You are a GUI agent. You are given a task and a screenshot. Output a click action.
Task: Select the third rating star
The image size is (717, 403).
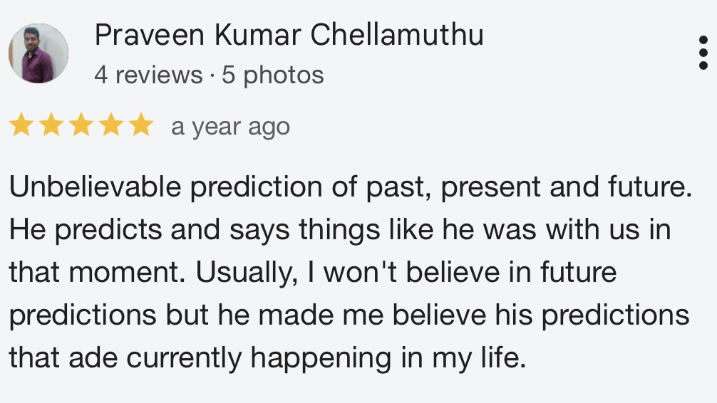81,125
